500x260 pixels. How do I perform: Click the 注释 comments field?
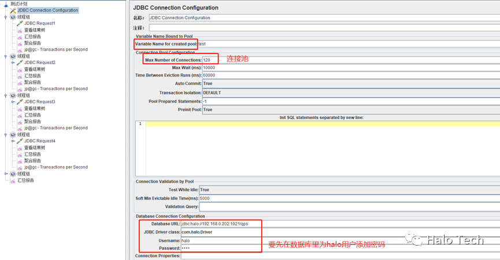click(324, 28)
